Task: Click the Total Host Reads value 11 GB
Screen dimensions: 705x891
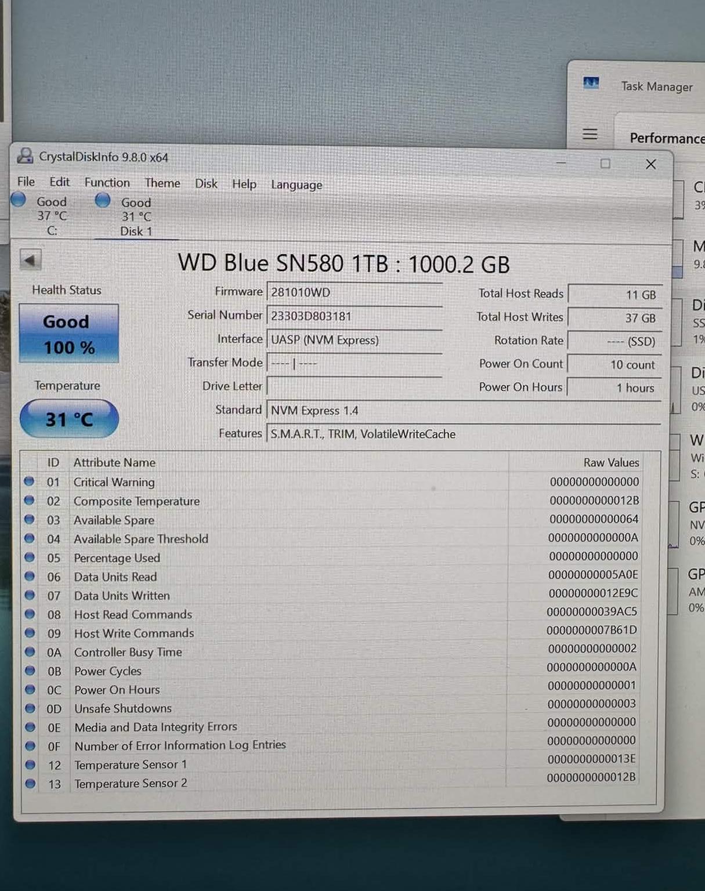Action: tap(614, 295)
